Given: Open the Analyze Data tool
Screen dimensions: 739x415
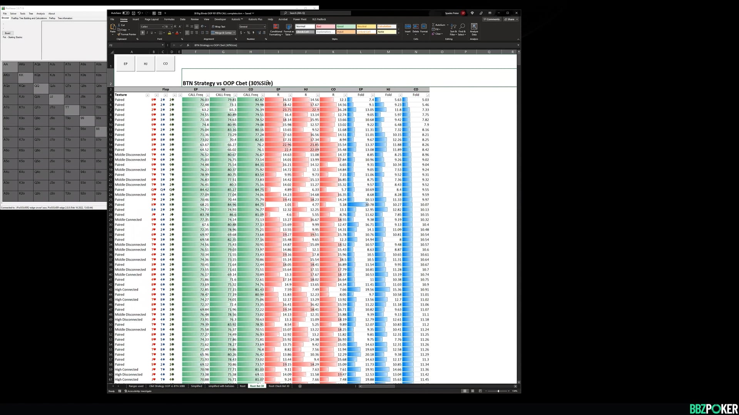Looking at the screenshot, I should tap(474, 27).
